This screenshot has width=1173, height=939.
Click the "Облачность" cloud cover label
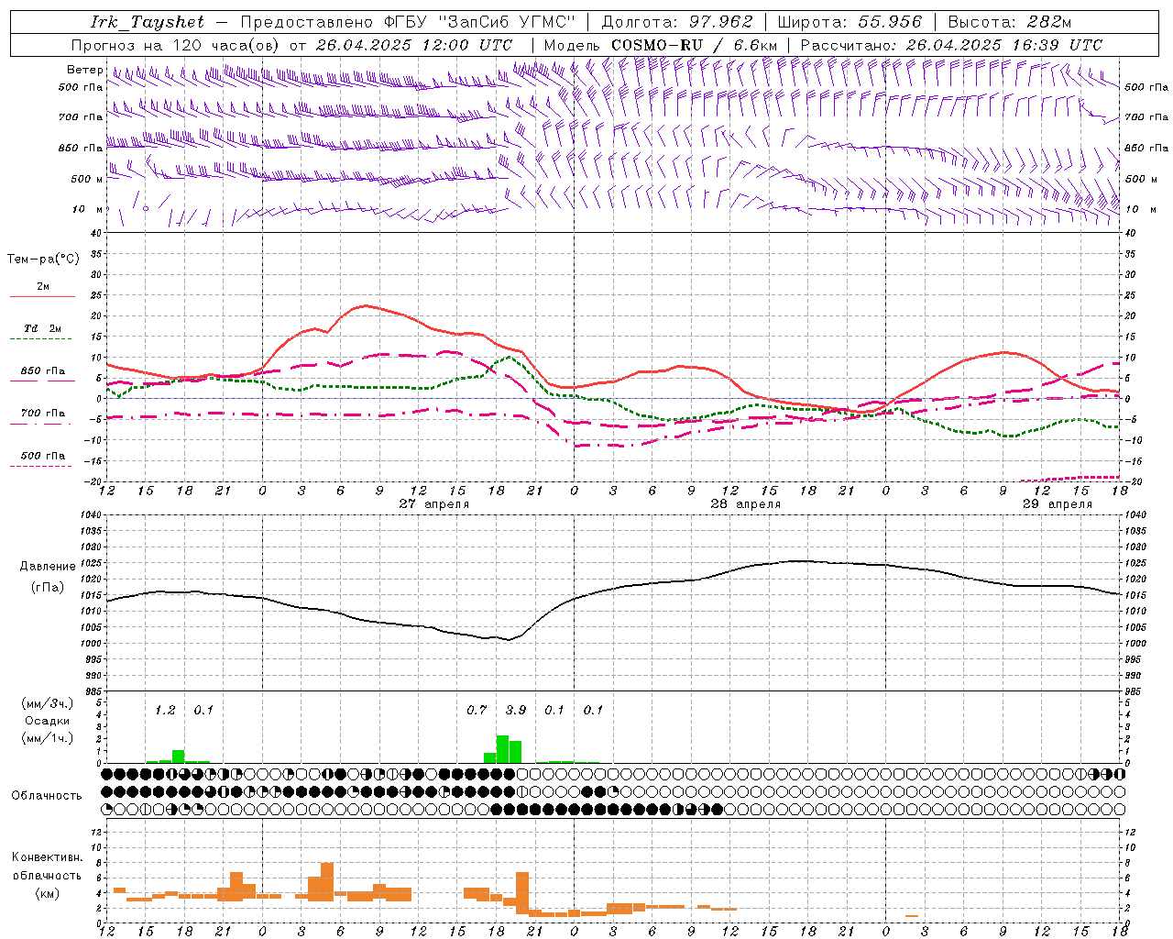click(47, 796)
